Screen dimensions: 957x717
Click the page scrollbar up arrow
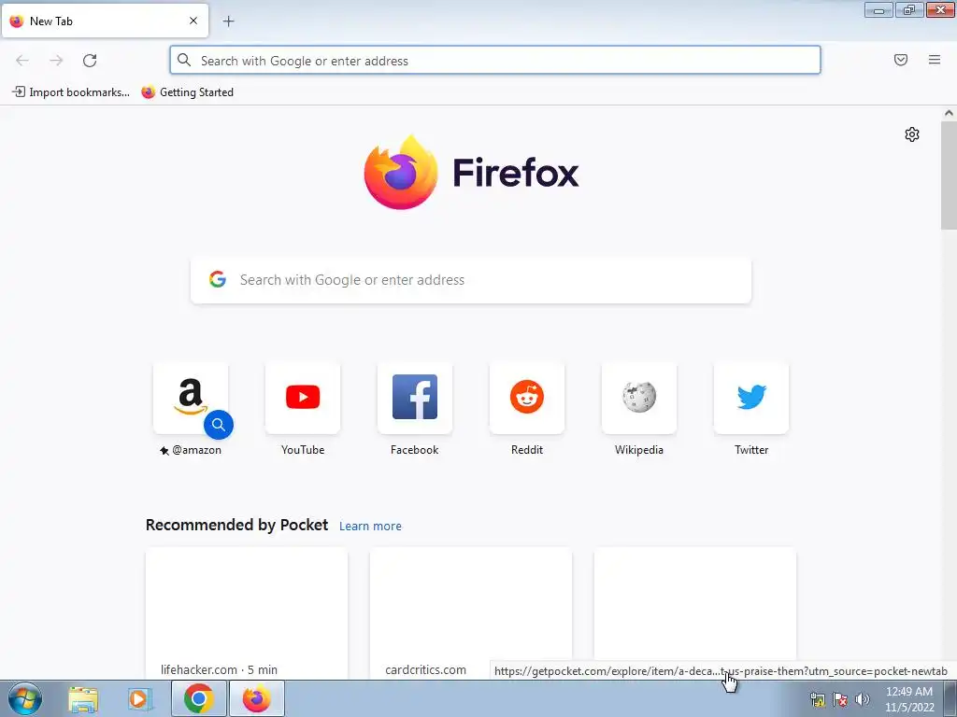pyautogui.click(x=949, y=113)
